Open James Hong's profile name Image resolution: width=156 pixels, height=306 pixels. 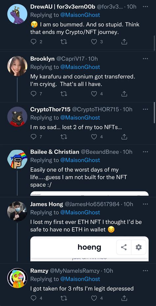point(47,204)
